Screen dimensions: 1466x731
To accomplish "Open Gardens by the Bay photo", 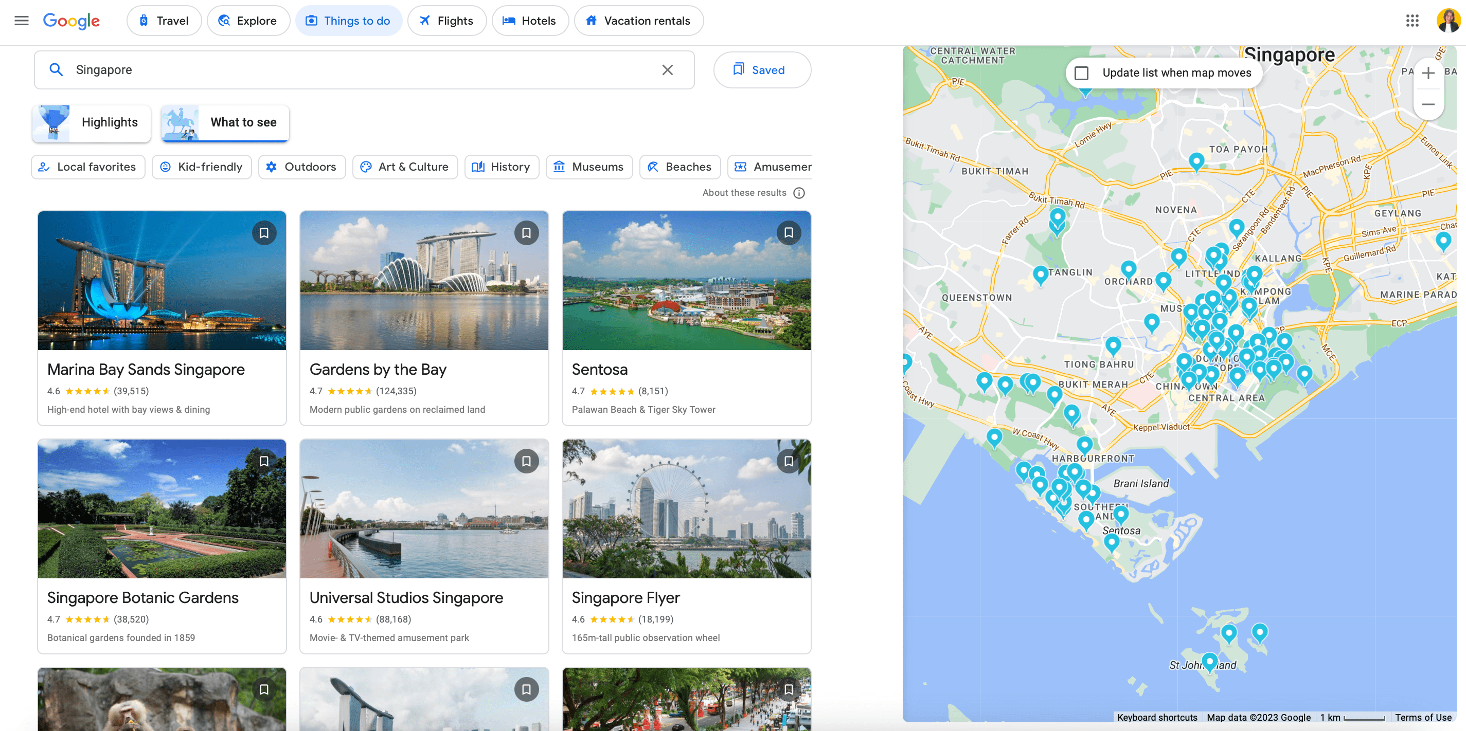I will pyautogui.click(x=424, y=281).
